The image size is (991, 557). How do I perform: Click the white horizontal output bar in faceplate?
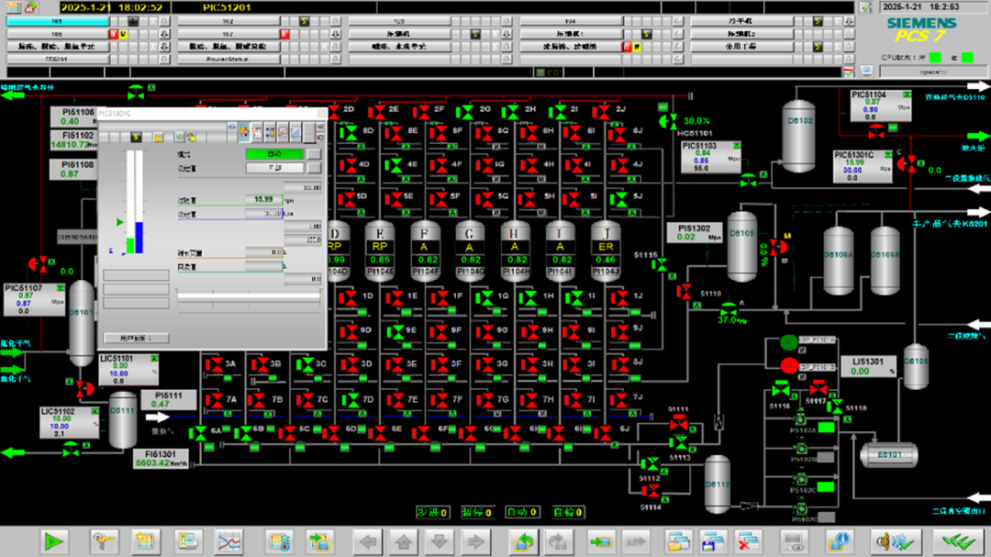point(248,296)
